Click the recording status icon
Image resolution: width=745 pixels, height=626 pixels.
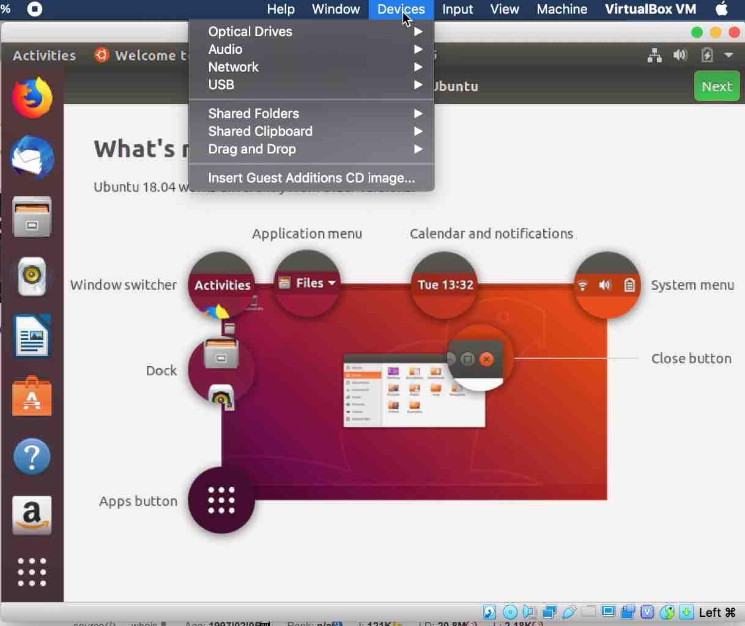pyautogui.click(x=628, y=612)
